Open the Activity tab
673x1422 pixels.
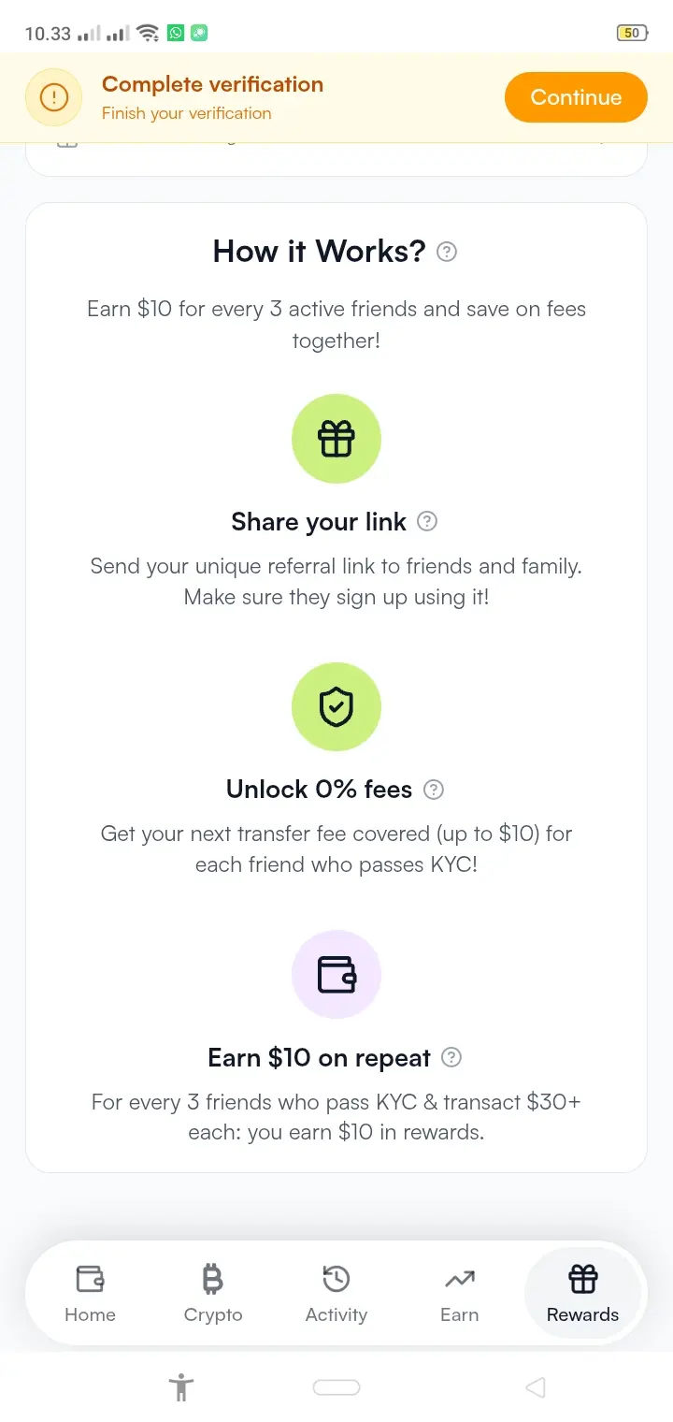pyautogui.click(x=336, y=1293)
